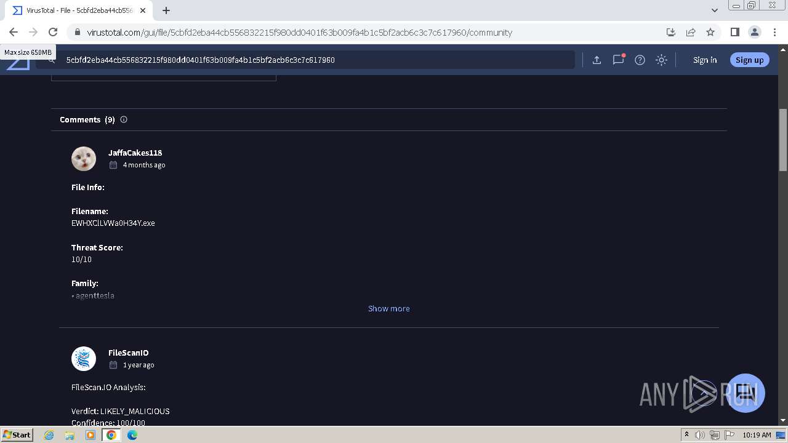Screen dimensions: 788x443
Task: Open JaffaCakes118 user profile link
Action: [135, 153]
